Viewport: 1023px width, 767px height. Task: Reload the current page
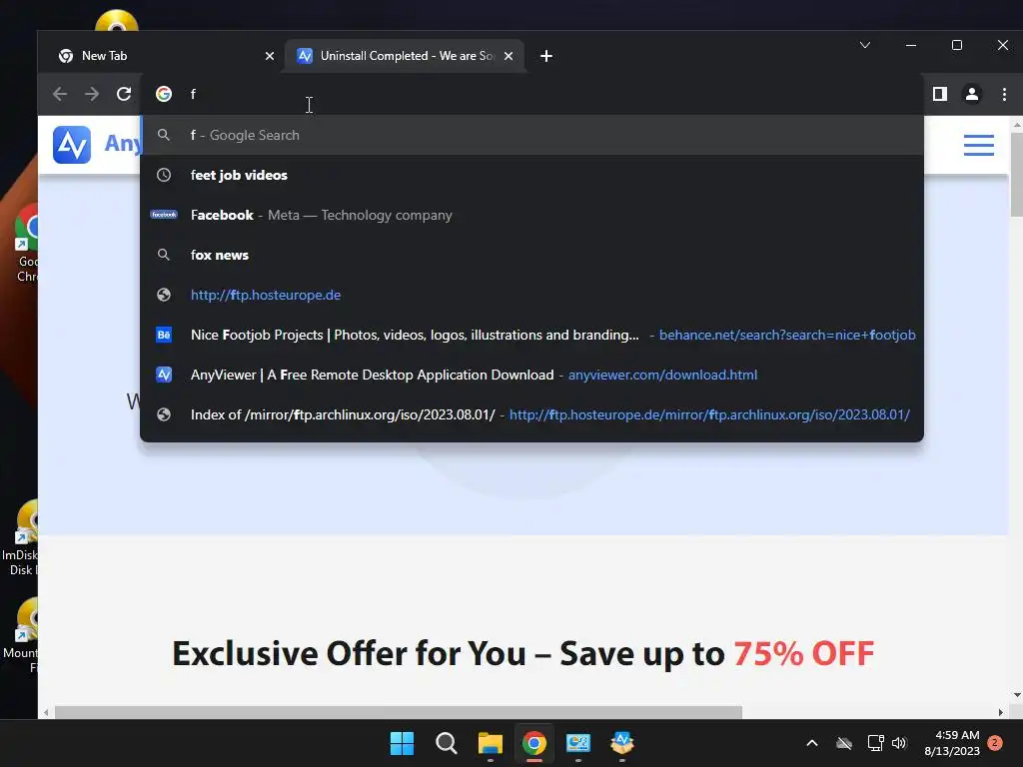click(124, 94)
